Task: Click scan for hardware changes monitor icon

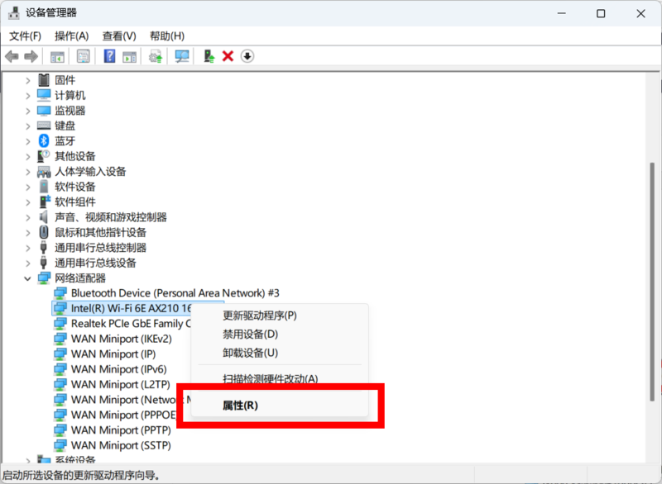Action: coord(182,56)
